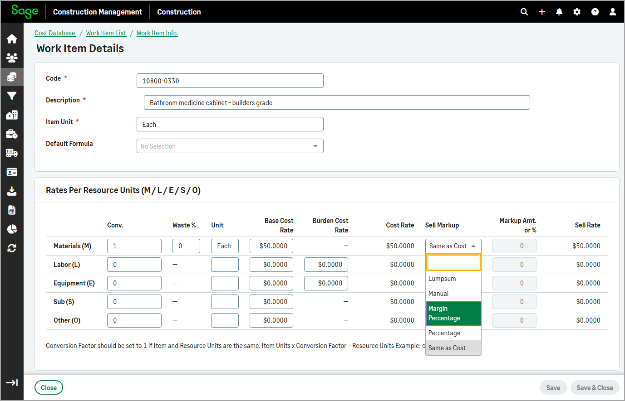Open notifications bell icon

[x=559, y=12]
